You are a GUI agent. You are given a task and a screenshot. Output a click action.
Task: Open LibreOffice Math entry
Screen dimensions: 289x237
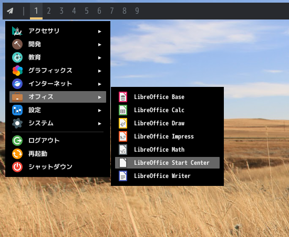click(x=167, y=150)
